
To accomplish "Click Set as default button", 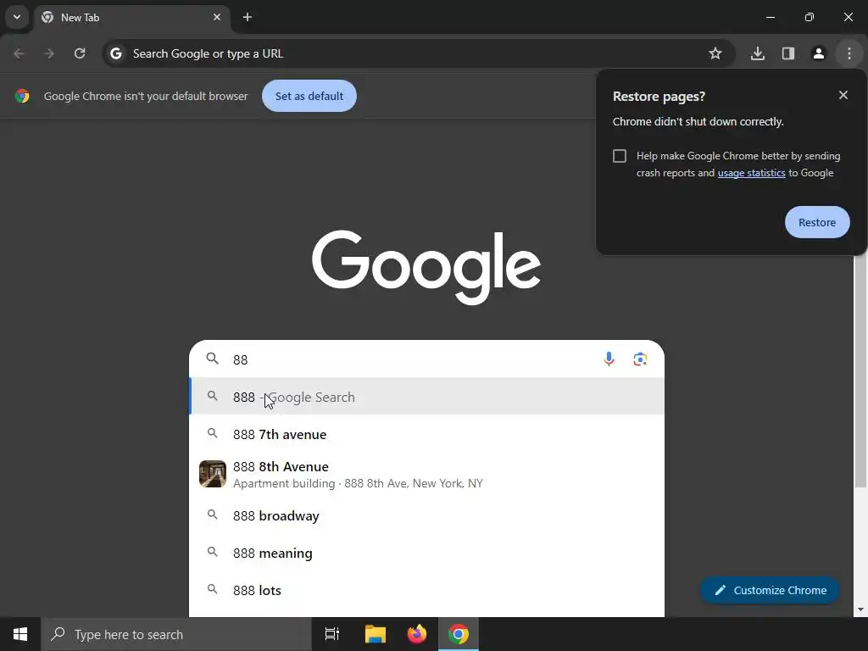I will coord(309,96).
